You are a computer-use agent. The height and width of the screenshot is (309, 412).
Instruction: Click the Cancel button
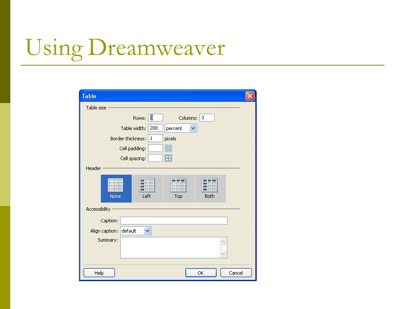tap(236, 273)
